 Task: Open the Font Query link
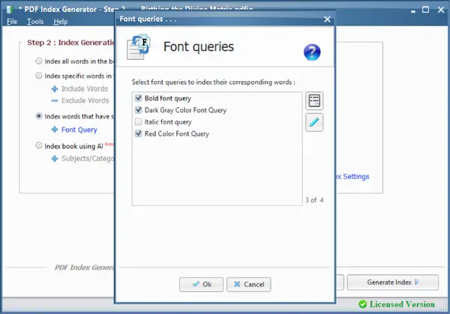coord(79,130)
